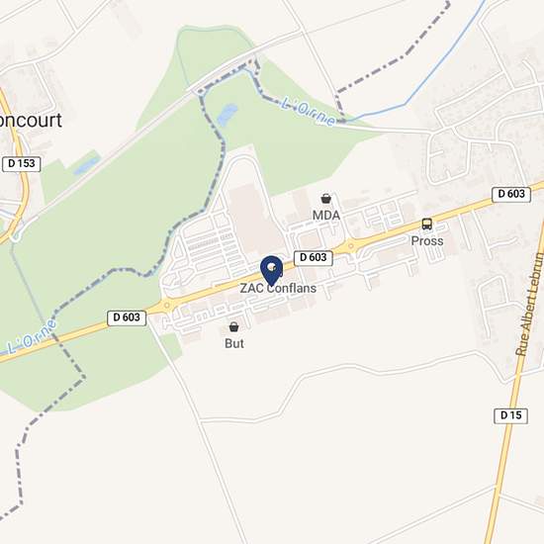544x544 pixels.
Task: Click the eastern D 603 road badge
Action: coord(511,194)
